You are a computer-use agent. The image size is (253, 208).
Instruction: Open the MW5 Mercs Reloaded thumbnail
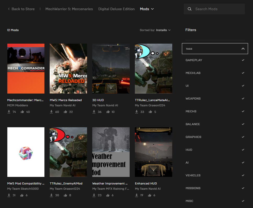(68, 68)
